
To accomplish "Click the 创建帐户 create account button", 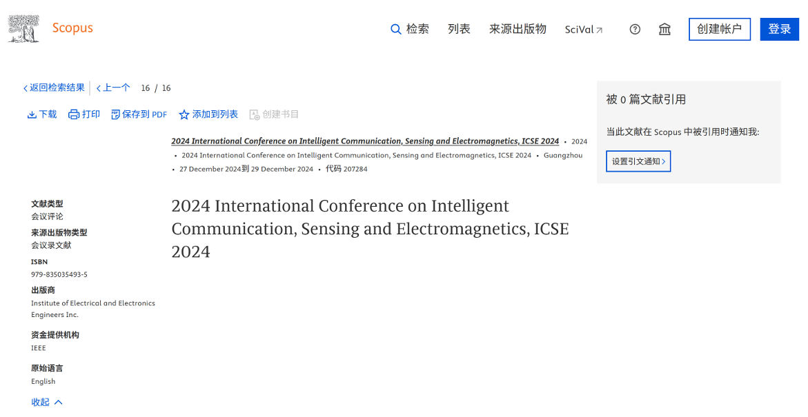I will click(x=720, y=30).
